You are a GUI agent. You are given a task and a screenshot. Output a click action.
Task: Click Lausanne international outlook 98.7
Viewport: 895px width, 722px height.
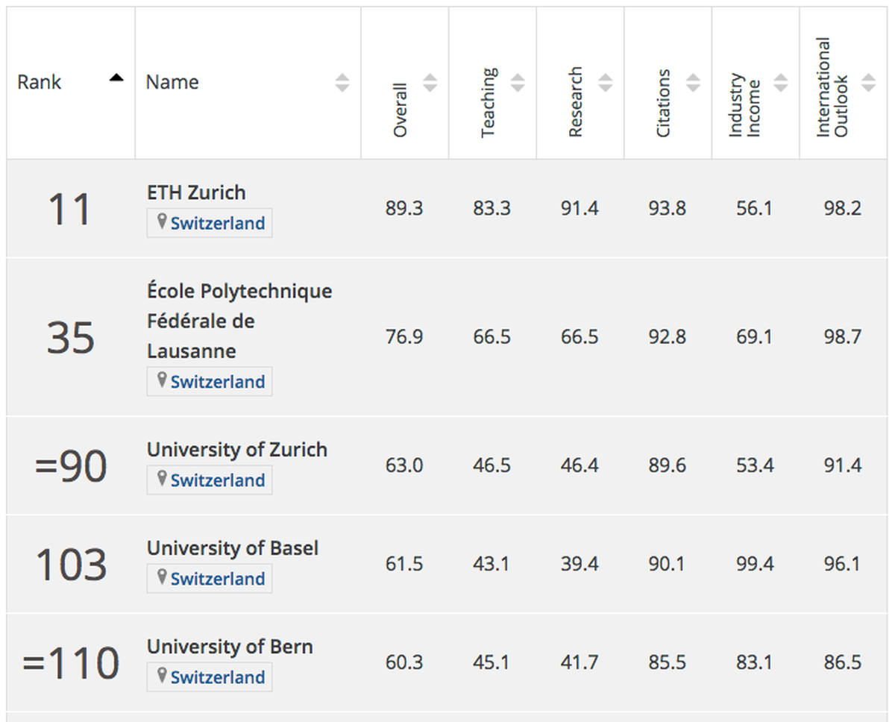(843, 337)
